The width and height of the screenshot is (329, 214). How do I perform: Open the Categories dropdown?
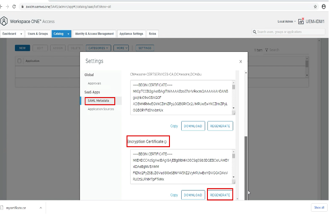pos(99,48)
